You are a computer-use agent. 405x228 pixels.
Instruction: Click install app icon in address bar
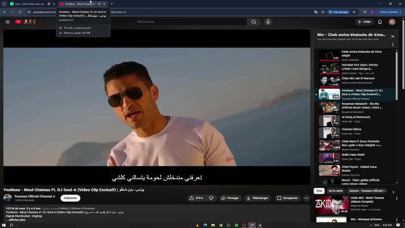(323, 12)
